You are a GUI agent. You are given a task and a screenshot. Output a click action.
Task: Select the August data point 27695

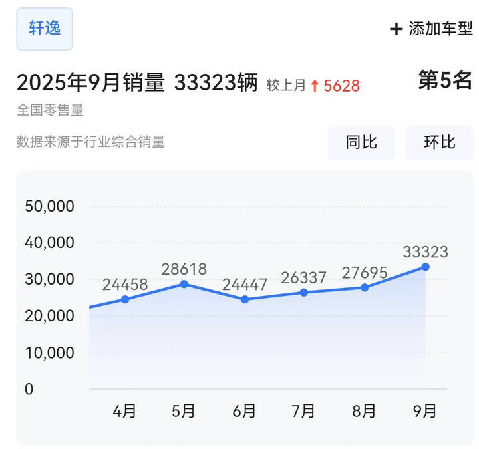point(365,288)
